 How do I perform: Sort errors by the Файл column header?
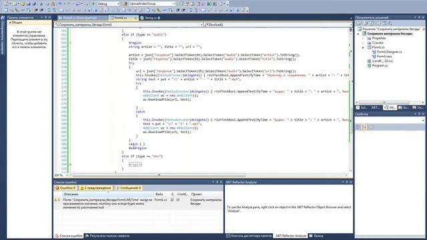coord(162,194)
